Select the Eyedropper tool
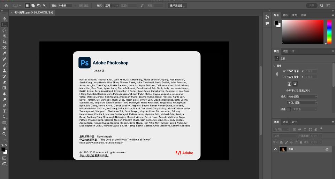The width and height of the screenshot is (336, 179). click(x=5, y=53)
